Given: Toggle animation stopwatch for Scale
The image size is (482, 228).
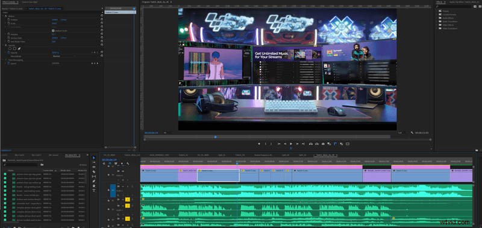Looking at the screenshot, I should [8, 23].
